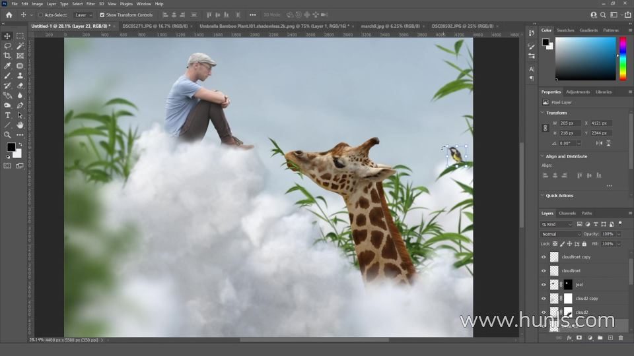
Task: Collapse the Align and Distribute section
Action: coord(543,156)
